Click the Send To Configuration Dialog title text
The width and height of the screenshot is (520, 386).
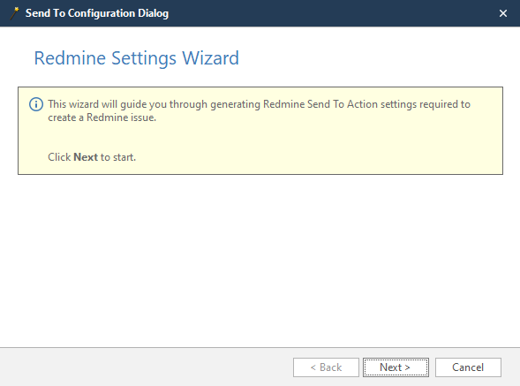(x=97, y=13)
